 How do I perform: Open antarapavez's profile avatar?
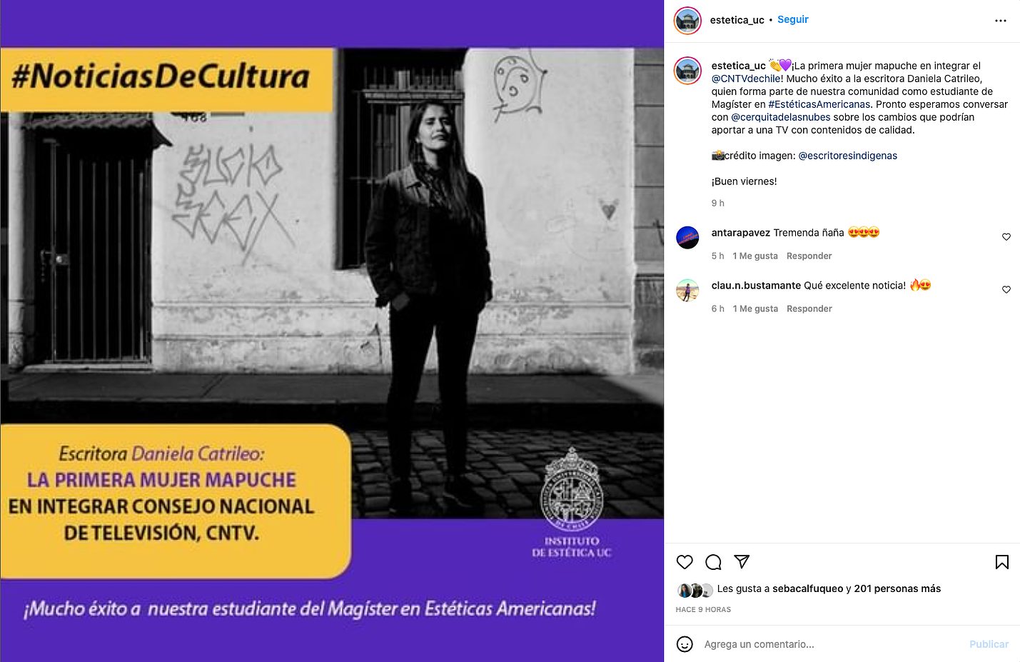687,237
